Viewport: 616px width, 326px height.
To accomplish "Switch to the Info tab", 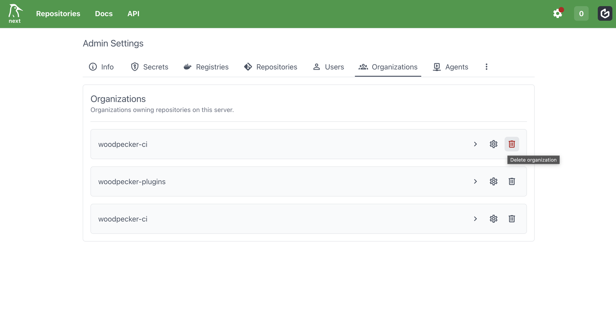I will tap(101, 67).
